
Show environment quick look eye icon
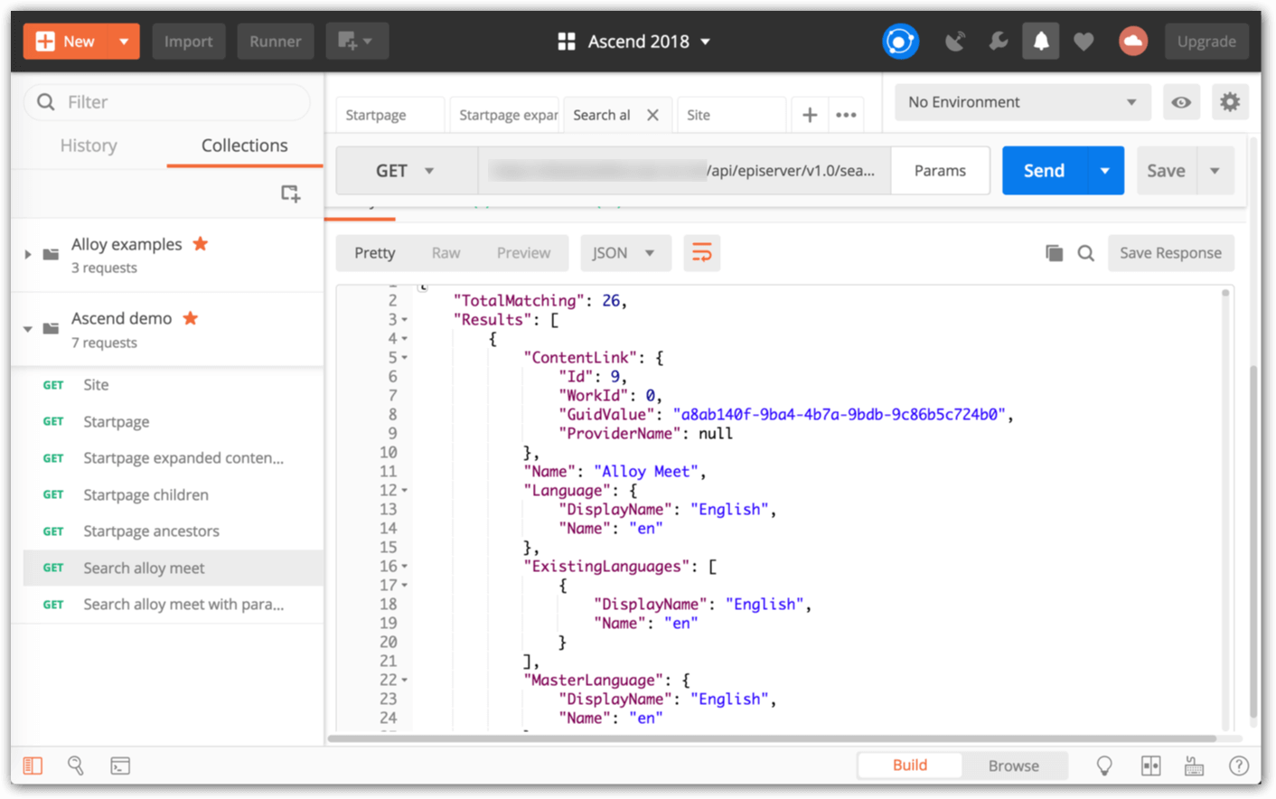1180,102
